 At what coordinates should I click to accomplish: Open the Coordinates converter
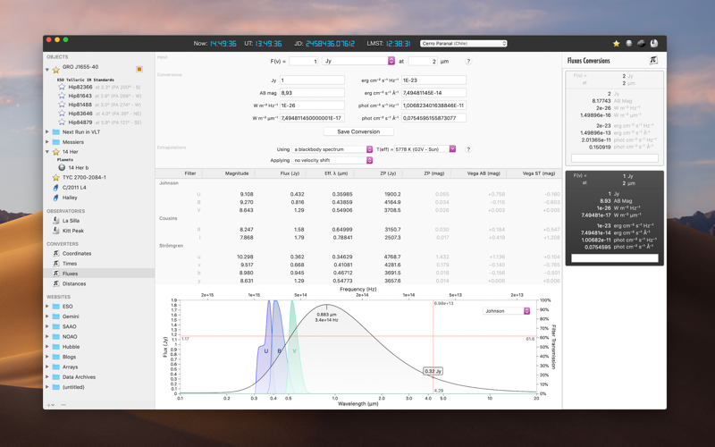pos(77,253)
